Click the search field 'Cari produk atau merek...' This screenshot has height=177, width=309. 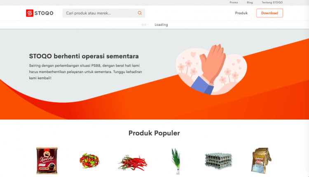click(104, 13)
